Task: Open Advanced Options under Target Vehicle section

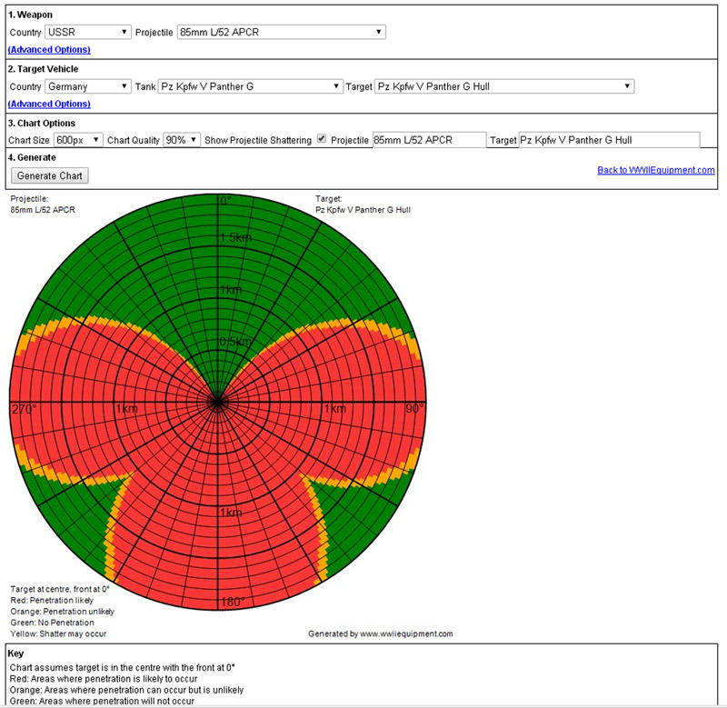Action: tap(49, 104)
